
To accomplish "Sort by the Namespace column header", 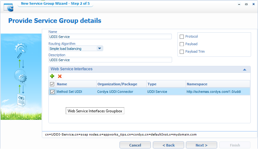I will 217,84.
